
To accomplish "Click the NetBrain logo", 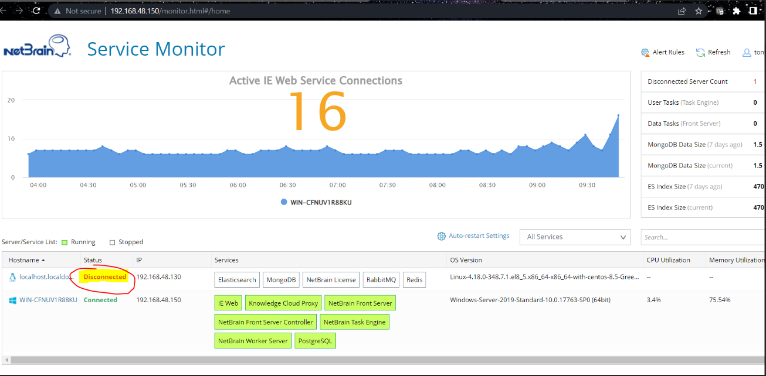I will (37, 46).
